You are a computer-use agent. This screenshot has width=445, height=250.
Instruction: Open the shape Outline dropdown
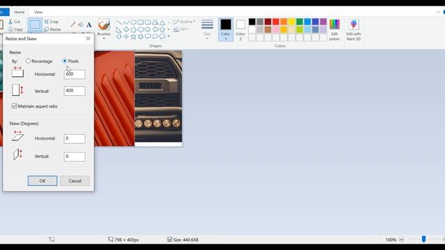184,22
